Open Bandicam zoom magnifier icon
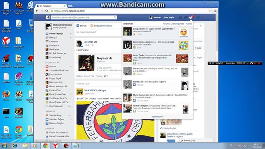Viewport: 265px width, 149px height. (213, 63)
